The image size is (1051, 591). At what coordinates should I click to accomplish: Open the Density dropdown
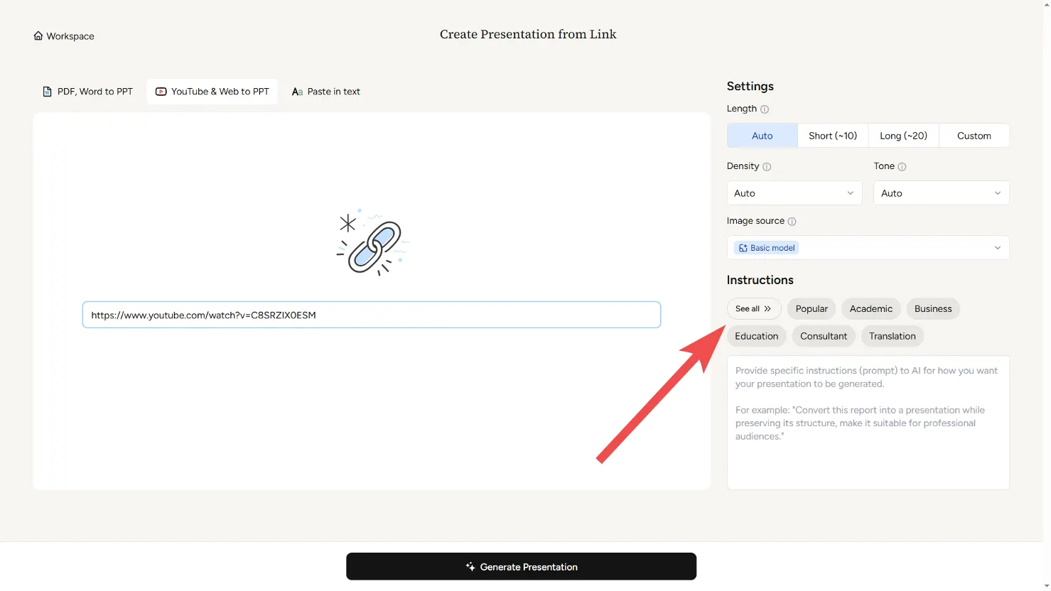coord(794,193)
